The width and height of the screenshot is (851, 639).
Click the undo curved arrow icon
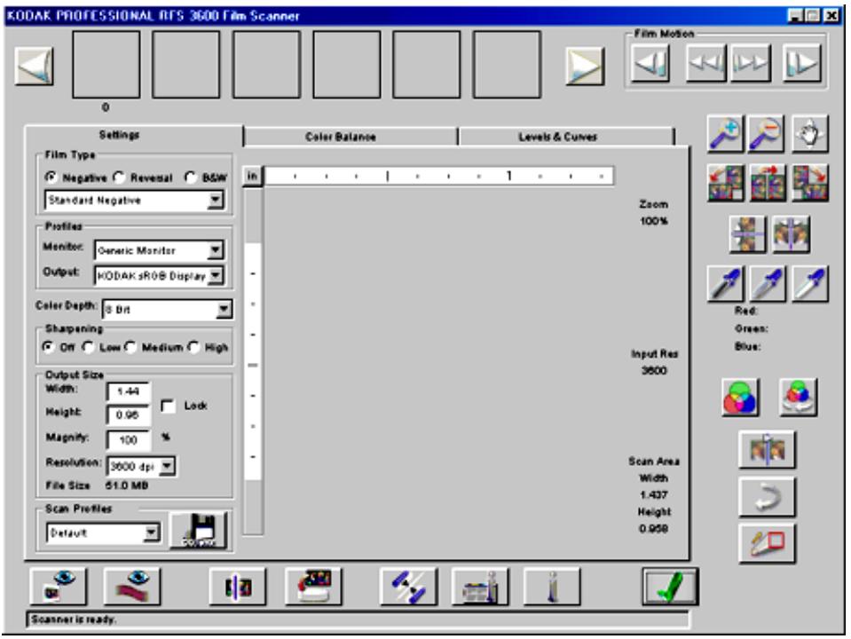767,497
